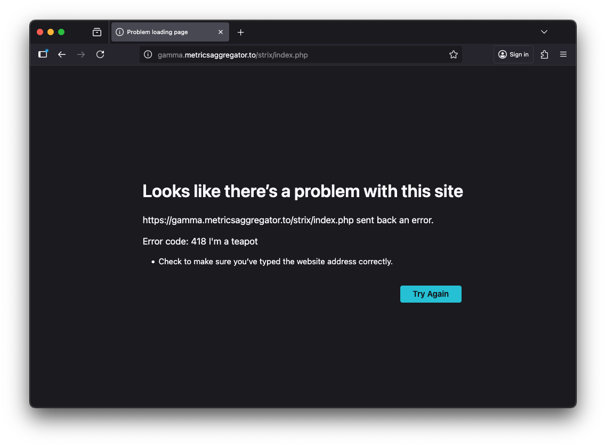Minimize the window with the yellow button
606x447 pixels.
point(51,32)
